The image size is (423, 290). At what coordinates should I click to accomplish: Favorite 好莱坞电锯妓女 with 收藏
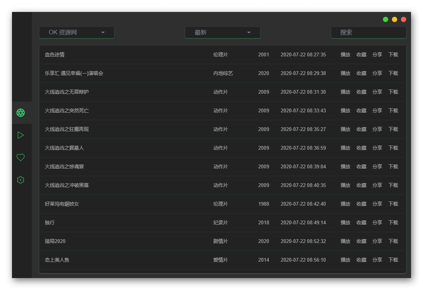pos(361,204)
